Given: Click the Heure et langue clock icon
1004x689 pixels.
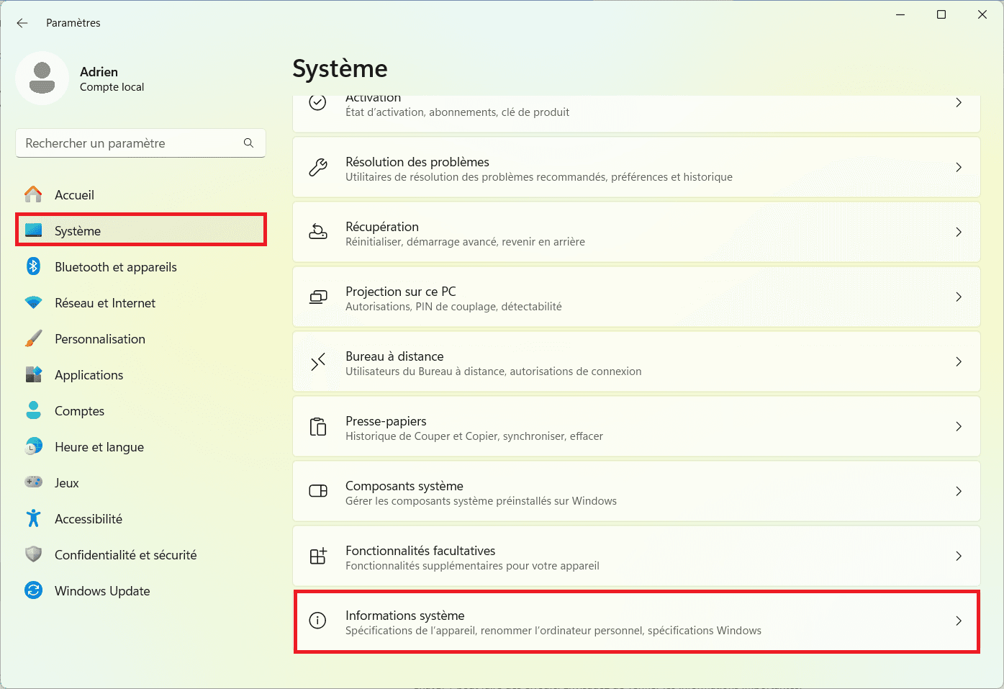Looking at the screenshot, I should [x=33, y=446].
